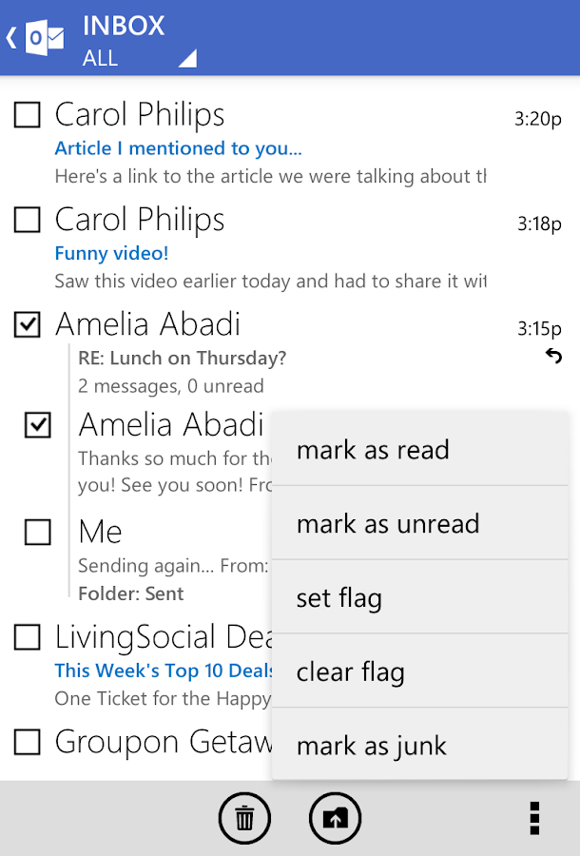Open the 'RE: Lunch on Thursday?' conversation
Screen dimensions: 580x856
[x=183, y=359]
